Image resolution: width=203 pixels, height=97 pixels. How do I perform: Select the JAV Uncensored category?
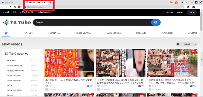point(15,66)
